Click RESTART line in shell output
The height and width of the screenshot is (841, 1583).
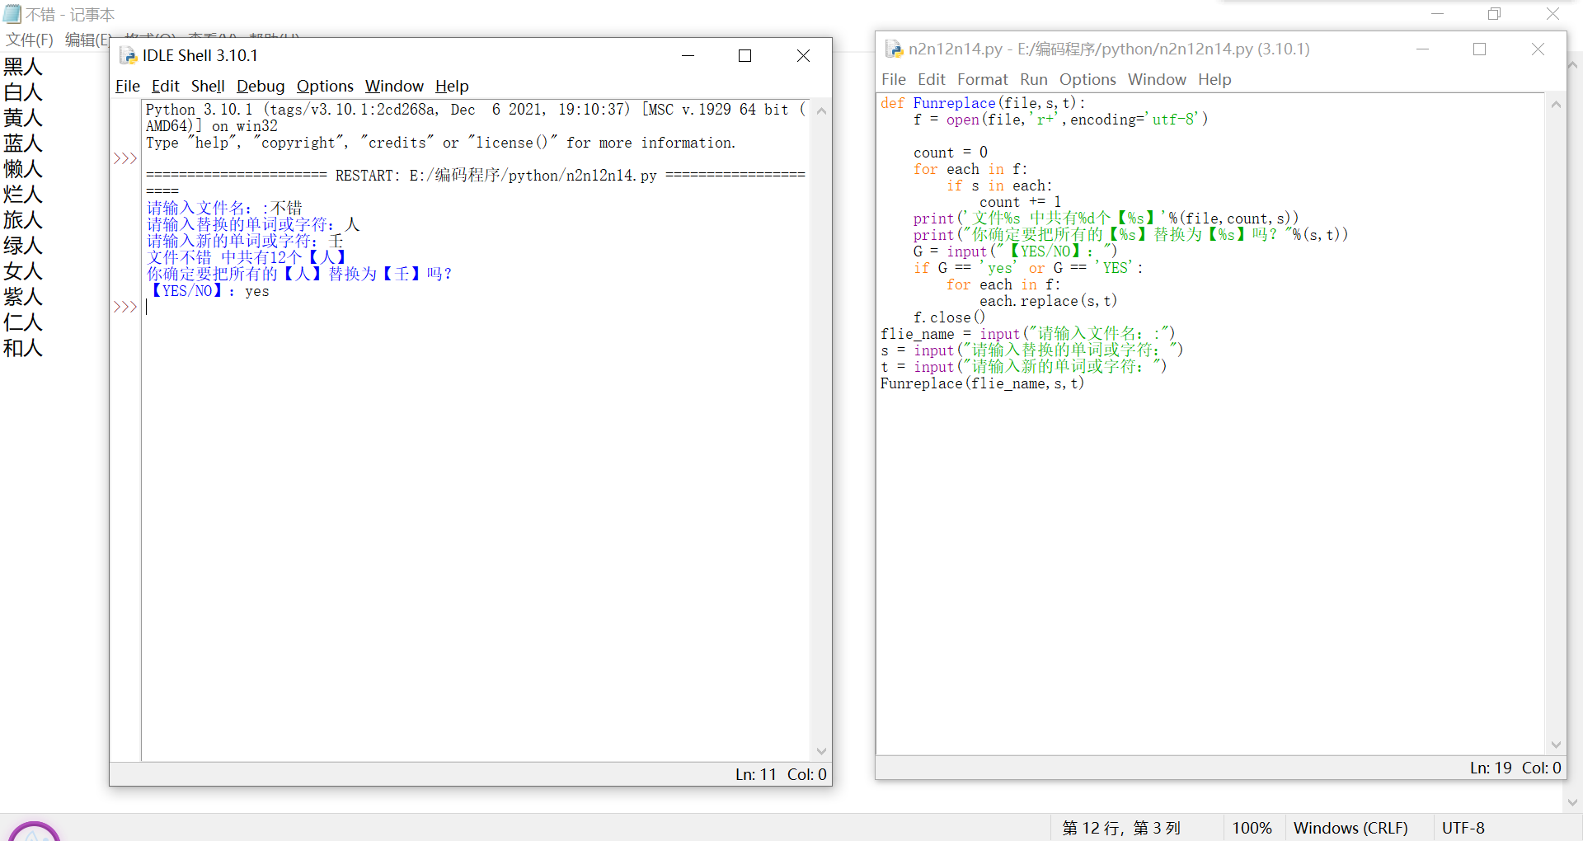click(476, 176)
